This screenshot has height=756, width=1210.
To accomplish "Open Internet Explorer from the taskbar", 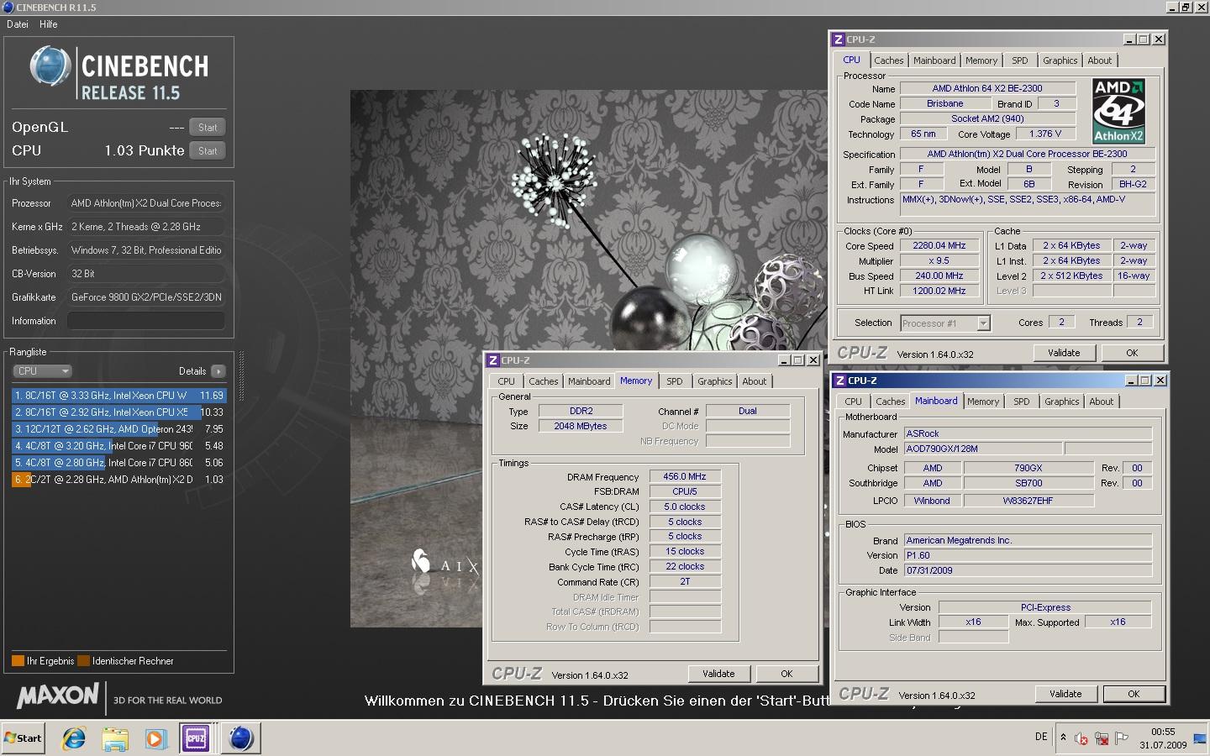I will coord(74,738).
